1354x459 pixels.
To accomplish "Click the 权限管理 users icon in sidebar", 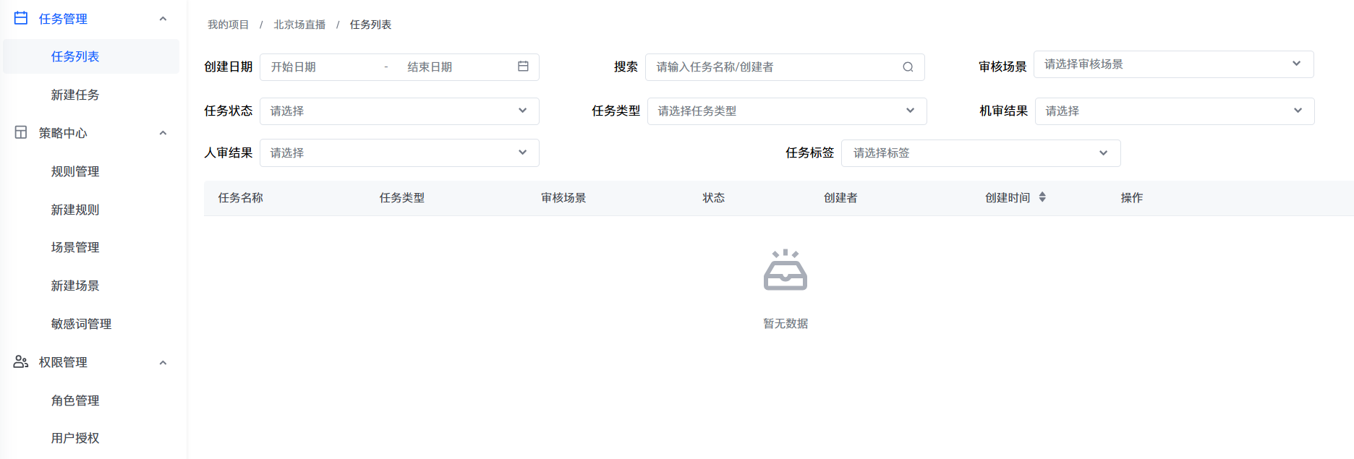I will tap(21, 361).
